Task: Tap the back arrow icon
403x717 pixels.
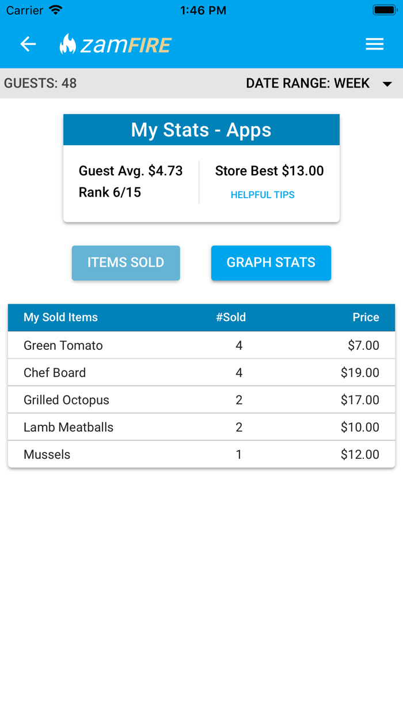Action: (28, 44)
